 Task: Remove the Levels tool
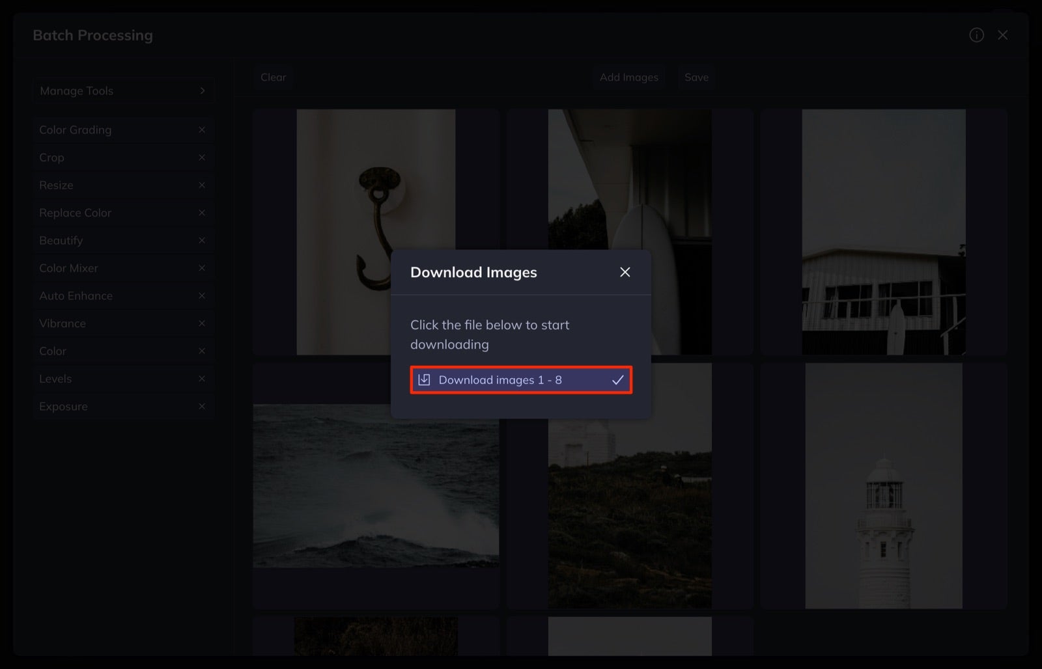(x=202, y=378)
